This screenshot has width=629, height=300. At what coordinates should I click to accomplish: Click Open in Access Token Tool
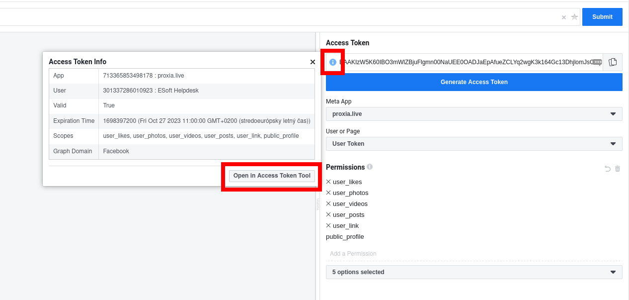pos(272,176)
